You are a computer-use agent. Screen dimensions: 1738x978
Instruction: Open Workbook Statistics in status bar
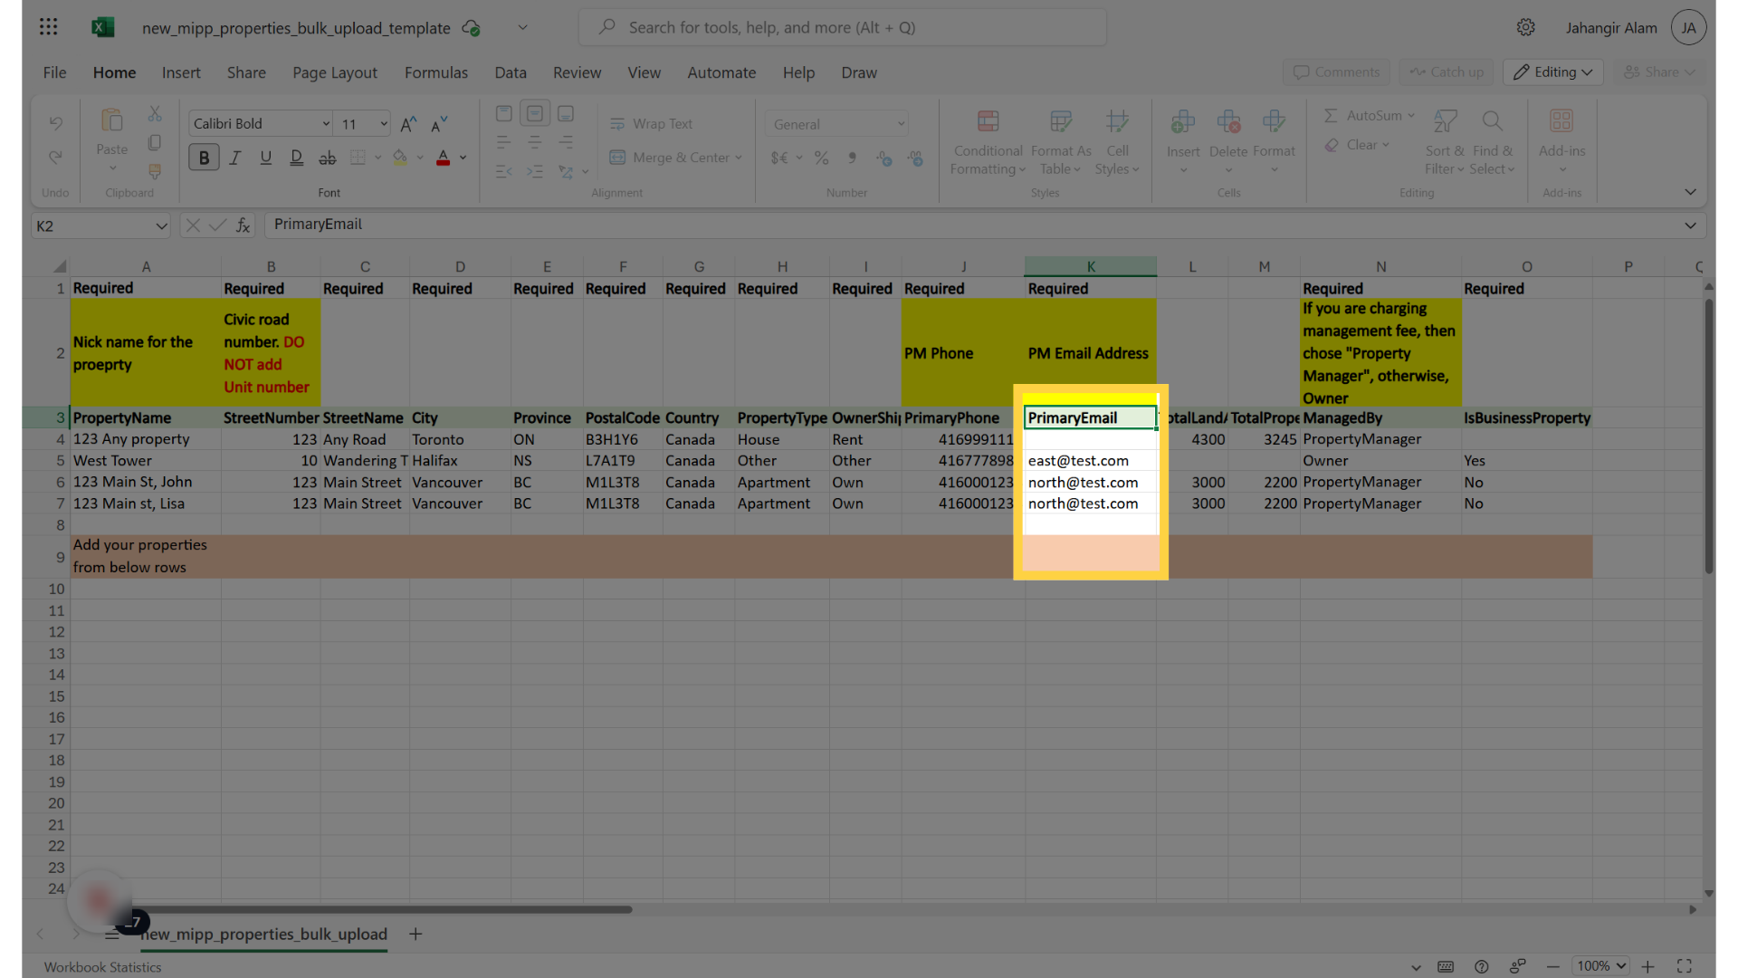(102, 967)
